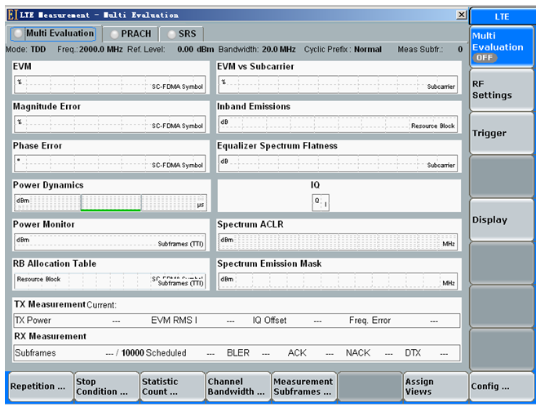The image size is (536, 407).
Task: Open Statistic Count... setting
Action: [x=170, y=386]
